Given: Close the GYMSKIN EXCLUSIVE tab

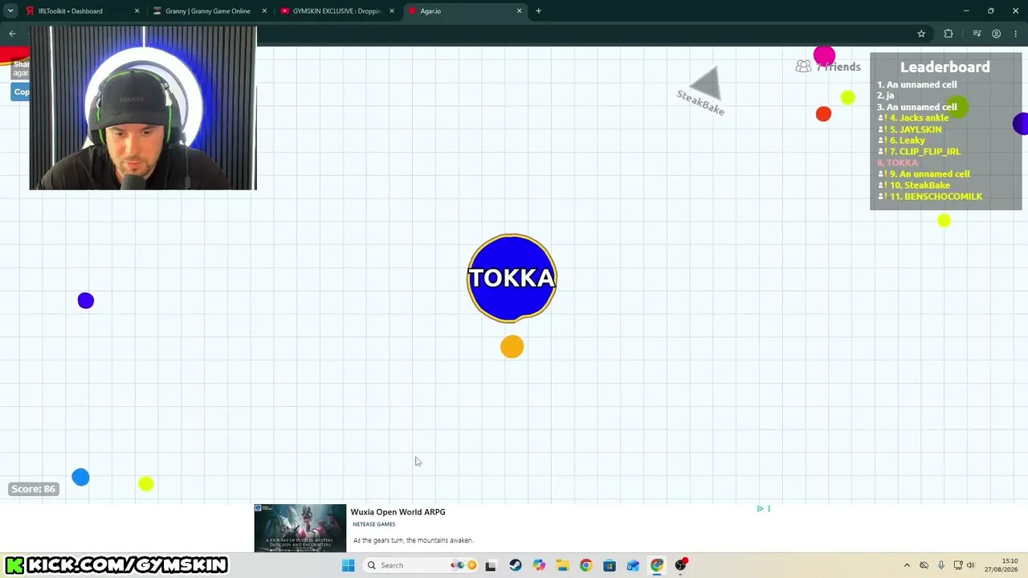Looking at the screenshot, I should point(392,11).
